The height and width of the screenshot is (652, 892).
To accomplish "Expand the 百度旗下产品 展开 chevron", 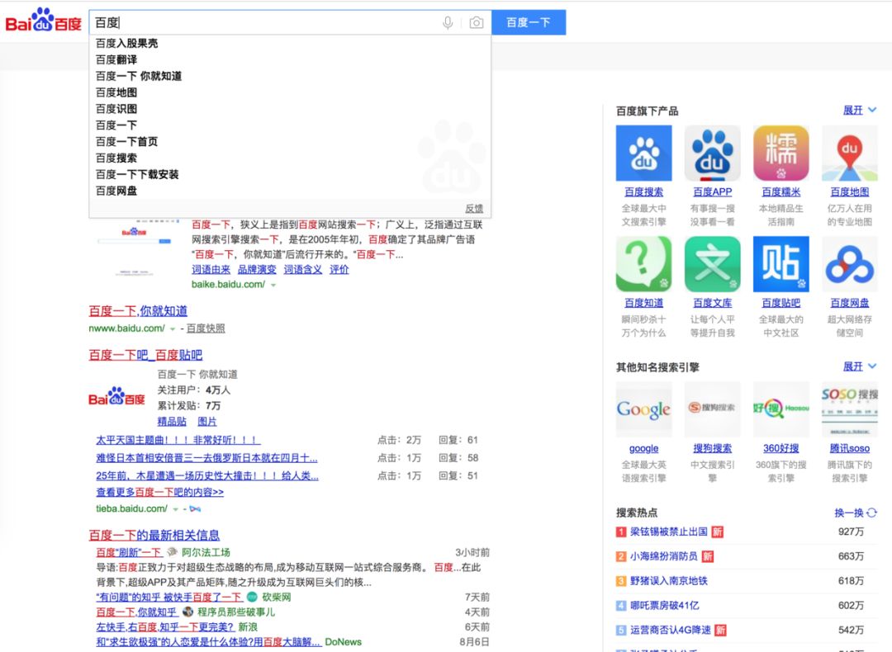I will coord(873,110).
